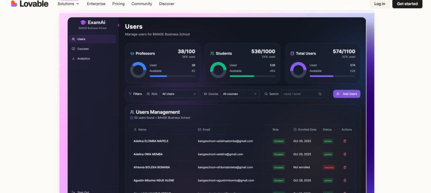Delete Afolonia BOLEKA BOMABA with trash icon
Screen dimensions: 431x193
pos(345,167)
